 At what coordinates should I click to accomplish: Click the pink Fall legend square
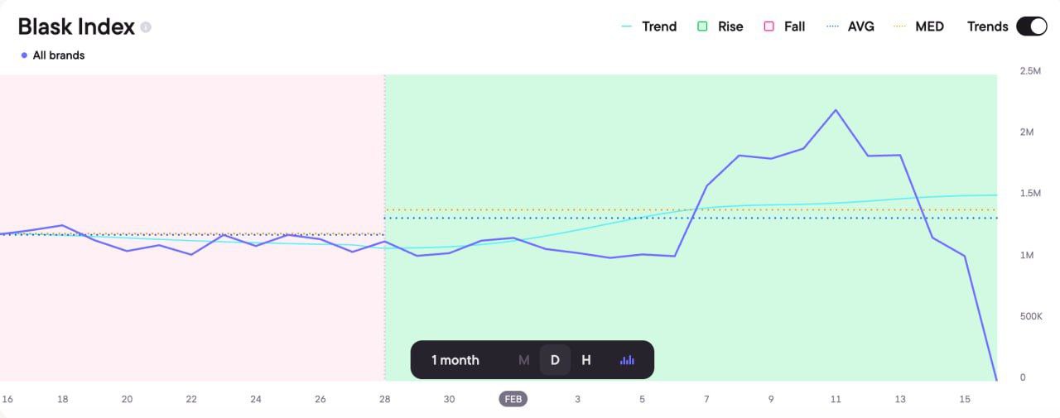[768, 26]
